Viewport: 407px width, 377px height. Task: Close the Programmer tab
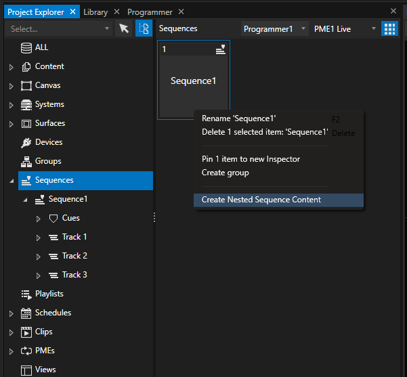pos(181,12)
